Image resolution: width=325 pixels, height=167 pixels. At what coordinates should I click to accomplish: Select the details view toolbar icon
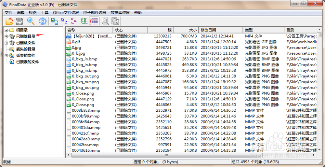tap(94, 21)
